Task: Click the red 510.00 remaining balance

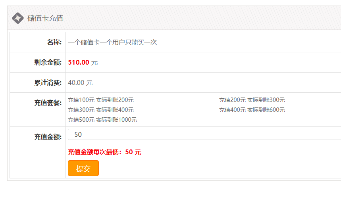Action: pyautogui.click(x=79, y=62)
